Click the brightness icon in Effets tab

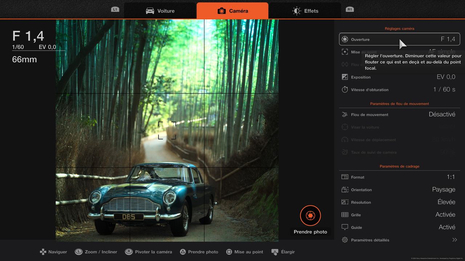(297, 11)
